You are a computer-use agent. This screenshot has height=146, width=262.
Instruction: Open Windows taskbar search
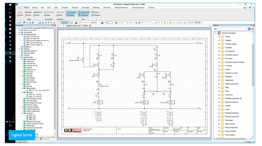point(10,9)
